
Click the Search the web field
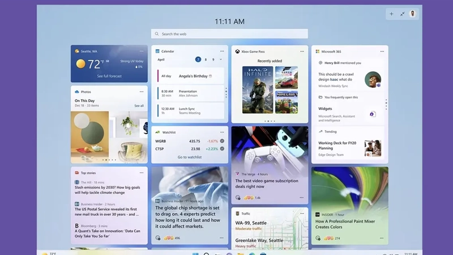click(x=229, y=34)
